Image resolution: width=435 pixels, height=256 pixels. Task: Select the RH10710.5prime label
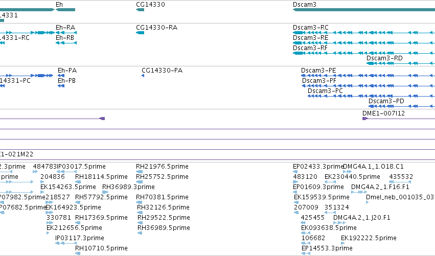pos(101,249)
